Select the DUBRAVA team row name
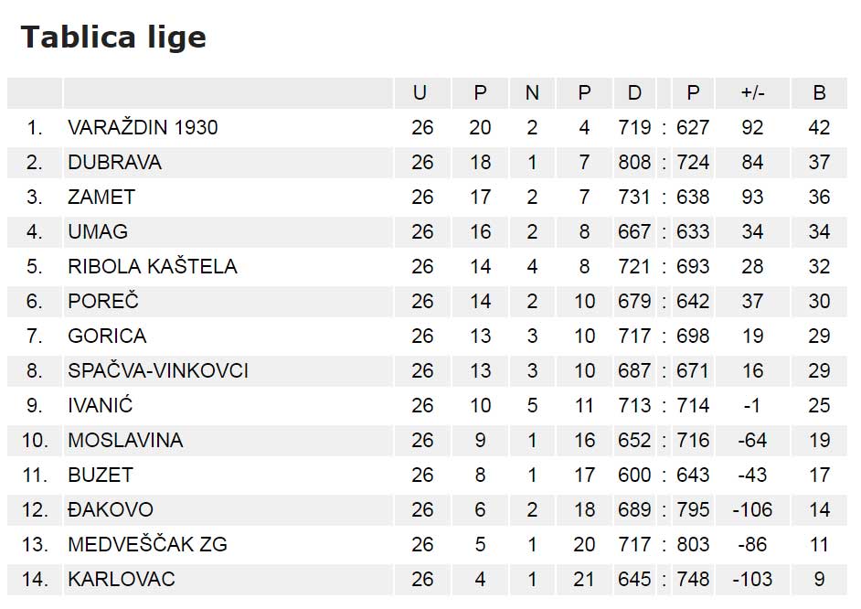 pyautogui.click(x=114, y=162)
